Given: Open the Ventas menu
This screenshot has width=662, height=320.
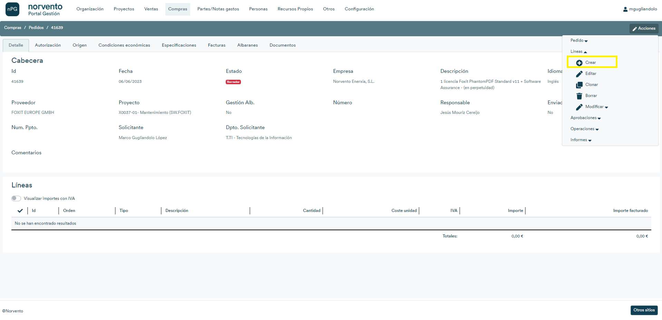Looking at the screenshot, I should coord(151,9).
